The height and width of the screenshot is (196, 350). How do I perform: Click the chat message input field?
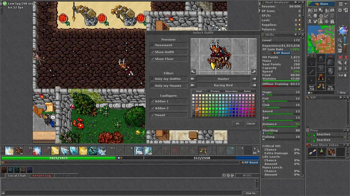point(124,193)
